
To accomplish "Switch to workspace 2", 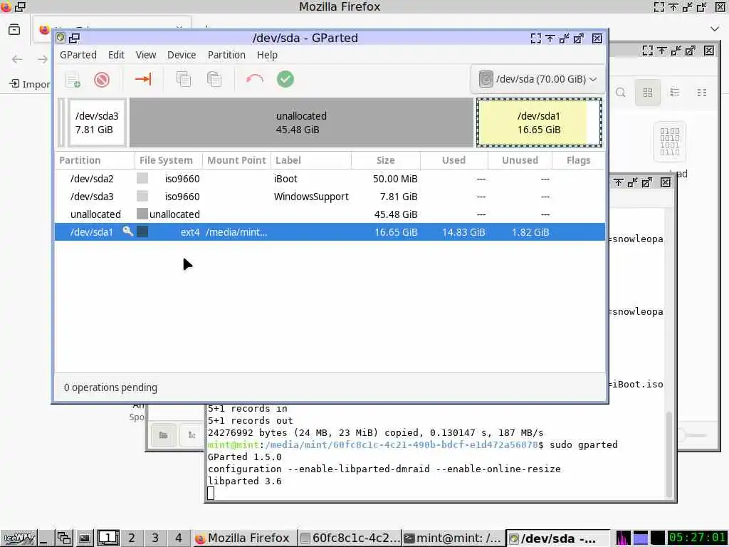I will tap(132, 538).
